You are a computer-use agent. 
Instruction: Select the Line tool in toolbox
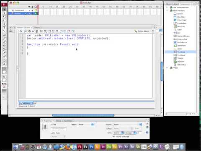tap(4, 31)
